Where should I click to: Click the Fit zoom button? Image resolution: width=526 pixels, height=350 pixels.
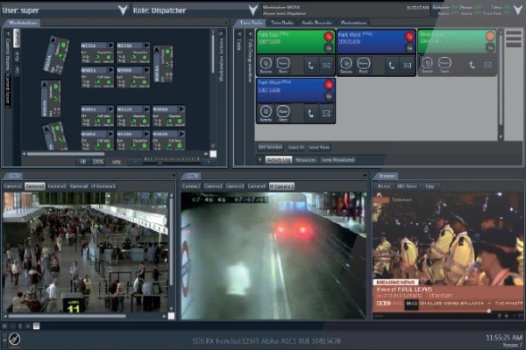pyautogui.click(x=83, y=162)
